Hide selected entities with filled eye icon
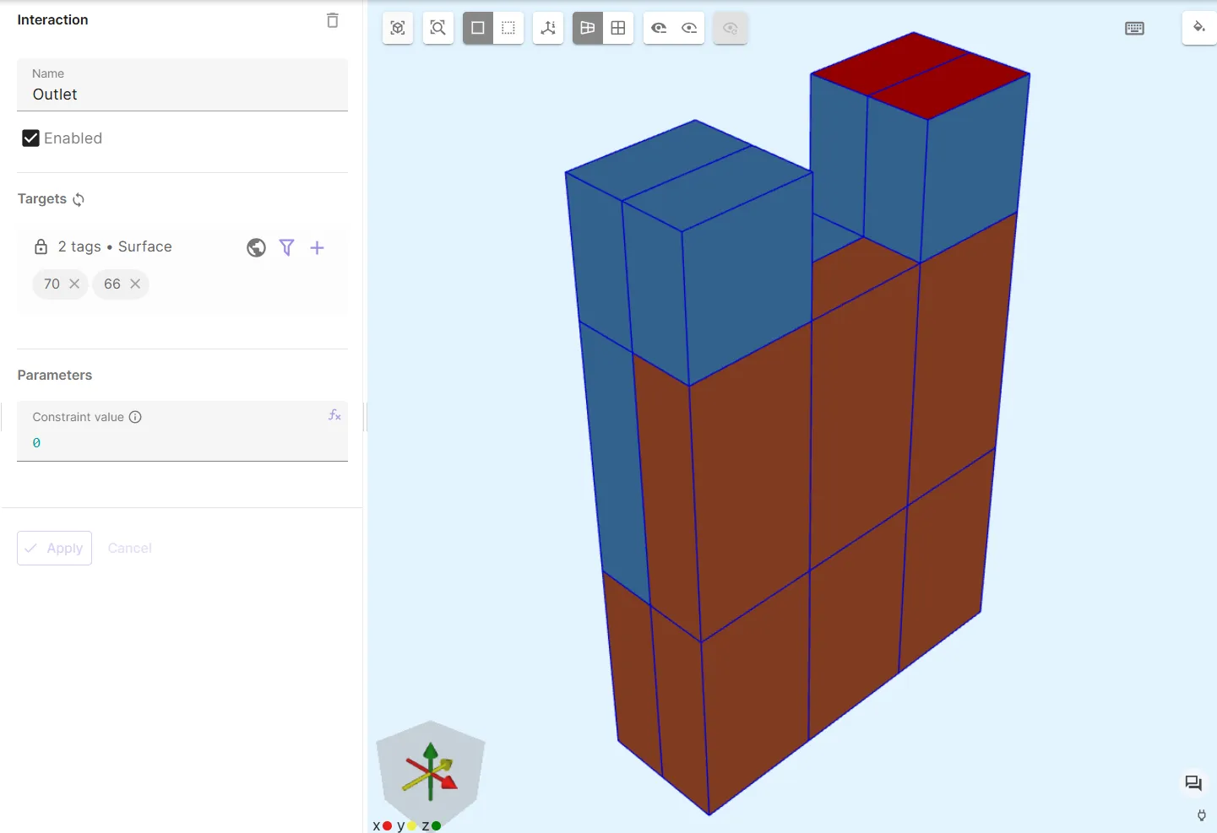 point(659,28)
